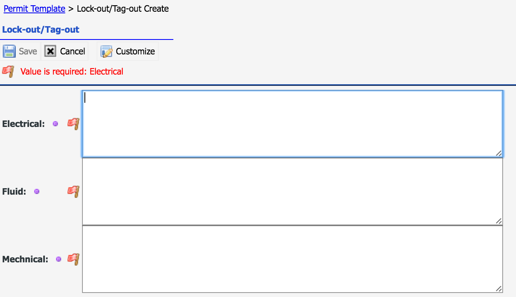Click the red flag next to Mechnical
Screen dimensions: 516x297
tap(73, 259)
